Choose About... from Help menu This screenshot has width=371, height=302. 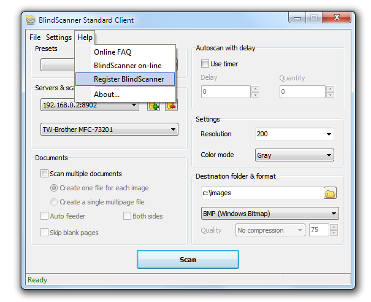tap(125, 95)
